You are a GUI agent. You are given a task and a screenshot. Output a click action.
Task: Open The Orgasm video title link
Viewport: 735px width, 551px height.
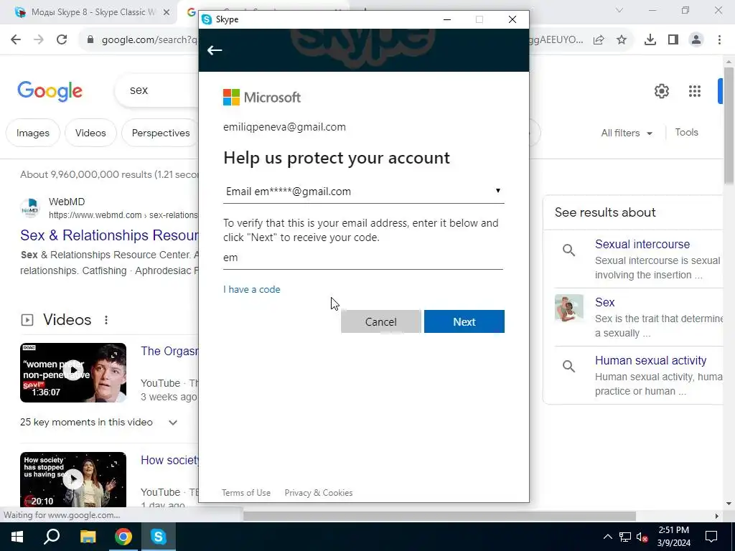coord(169,351)
